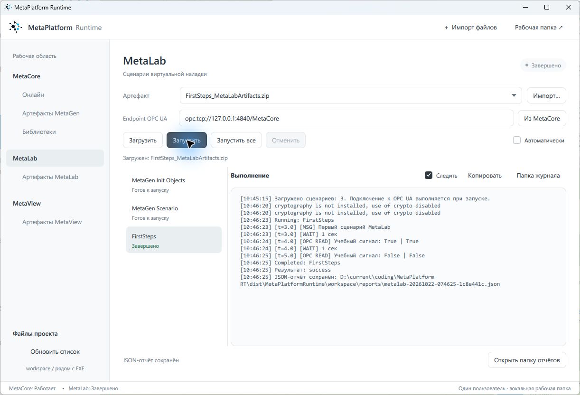Minimize the MetaPlatform Runtime window
Image resolution: width=580 pixels, height=395 pixels.
tap(525, 7)
